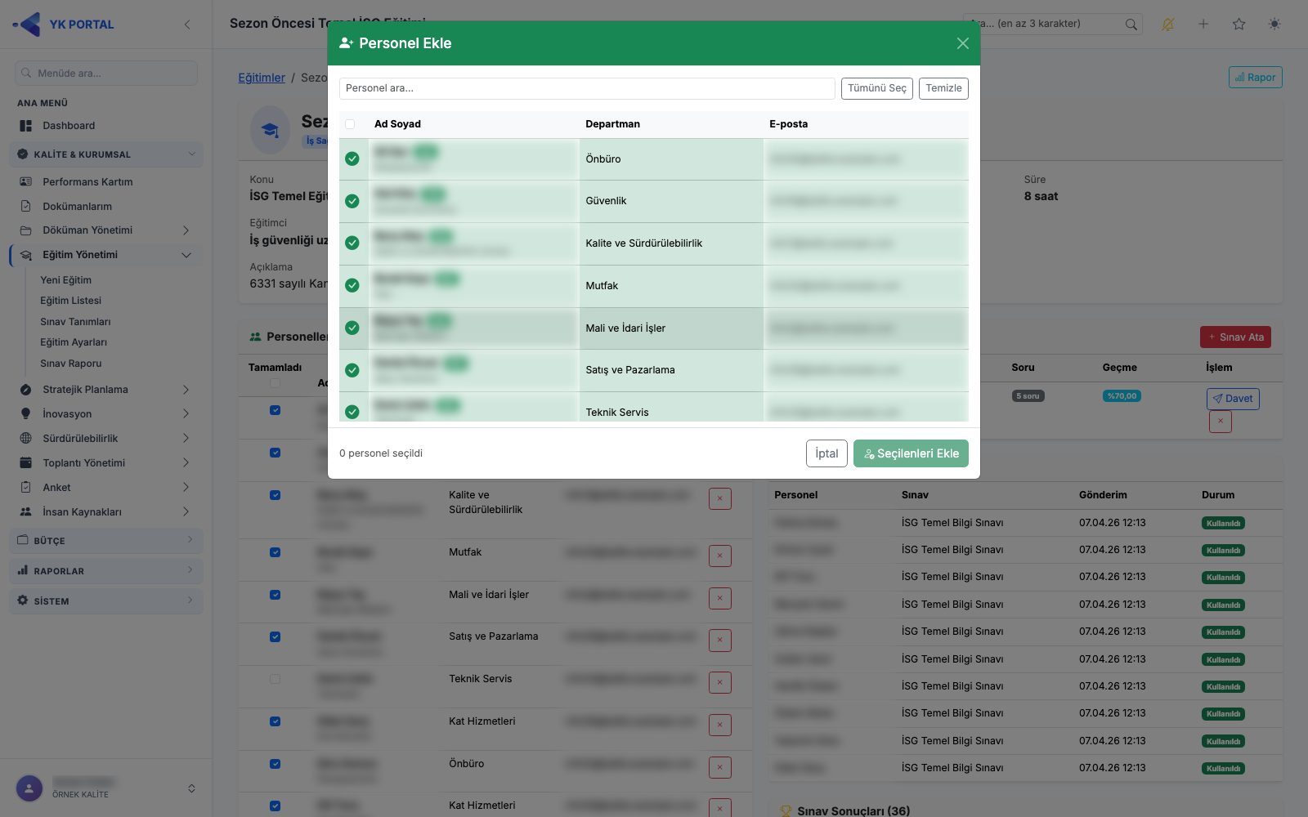Toggle the sun theme icon
The height and width of the screenshot is (817, 1308).
click(1274, 24)
